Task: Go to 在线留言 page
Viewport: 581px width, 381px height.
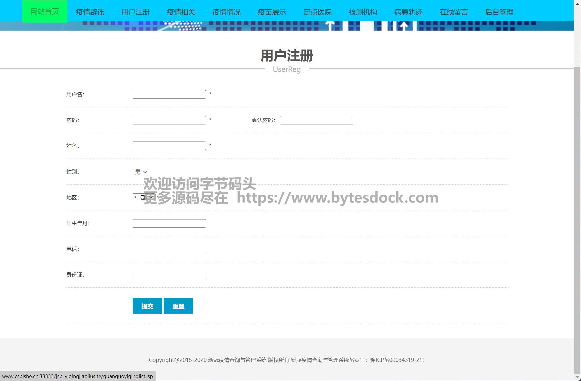Action: pyautogui.click(x=454, y=12)
